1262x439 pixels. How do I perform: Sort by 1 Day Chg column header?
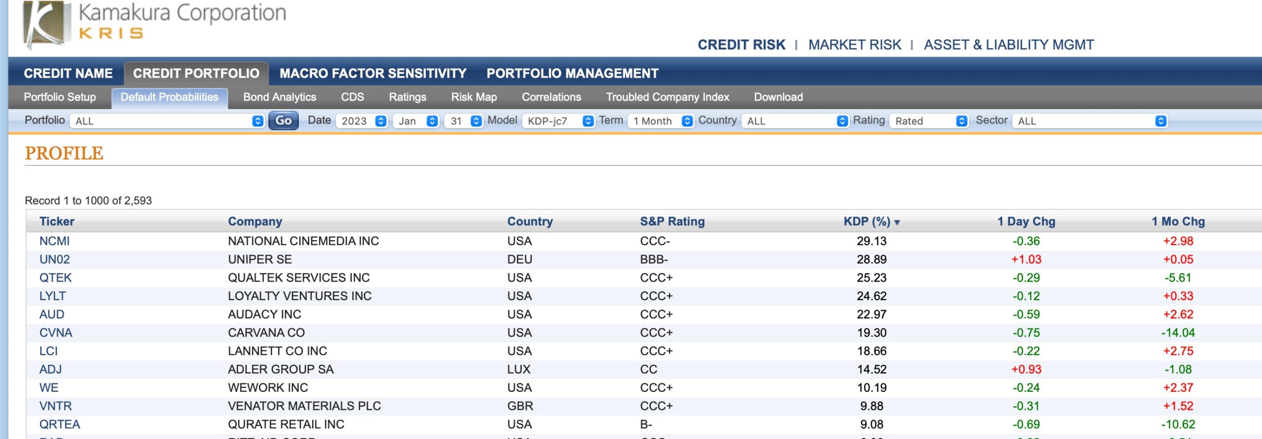1026,221
